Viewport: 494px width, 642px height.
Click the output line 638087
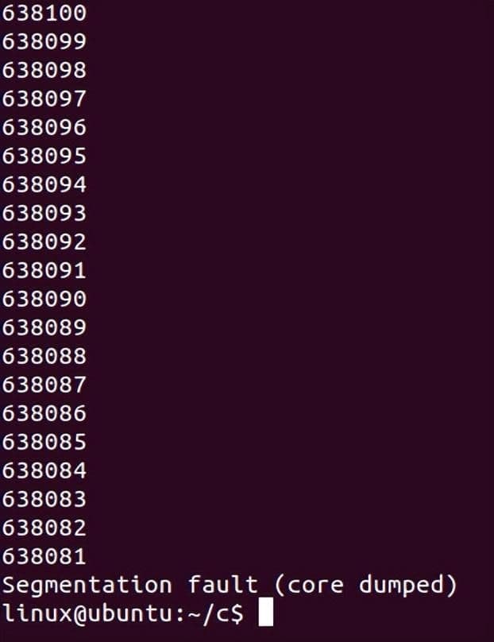pos(44,385)
